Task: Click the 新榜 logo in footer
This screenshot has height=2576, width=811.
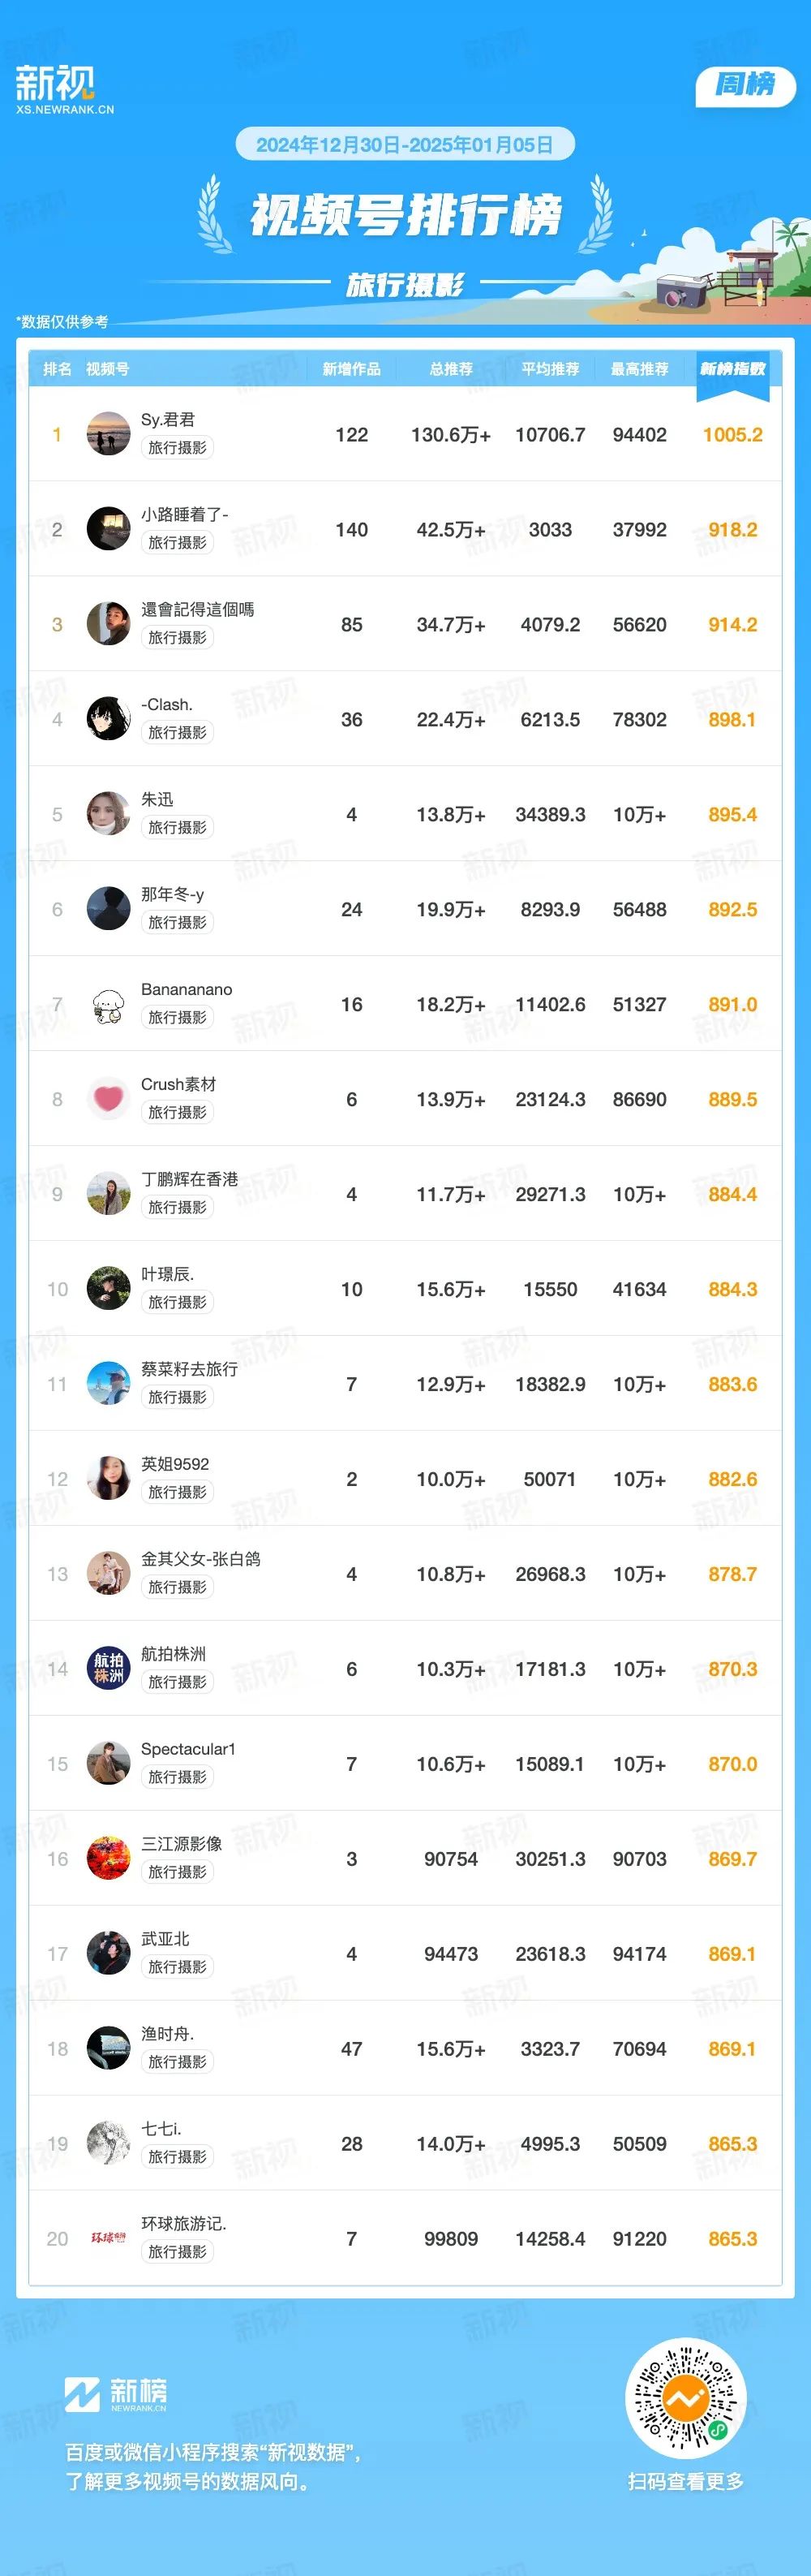Action: point(116,2393)
